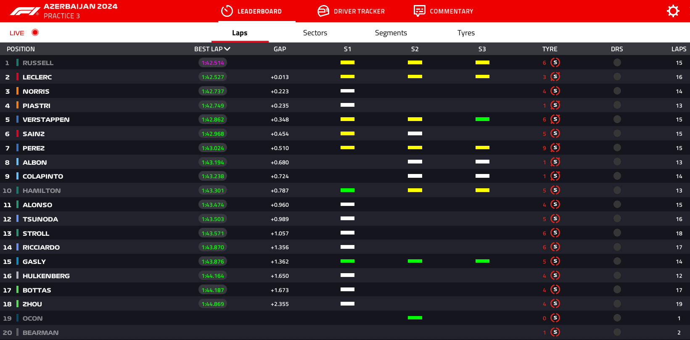Click Stroll's soft tyre icon
The height and width of the screenshot is (340, 690).
tap(555, 233)
